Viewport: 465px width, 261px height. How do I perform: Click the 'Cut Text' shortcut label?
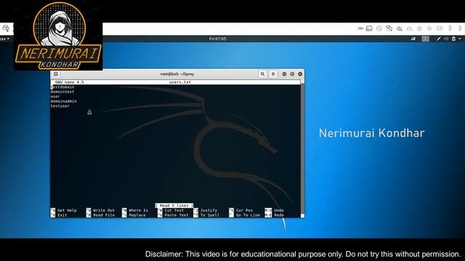tap(174, 210)
